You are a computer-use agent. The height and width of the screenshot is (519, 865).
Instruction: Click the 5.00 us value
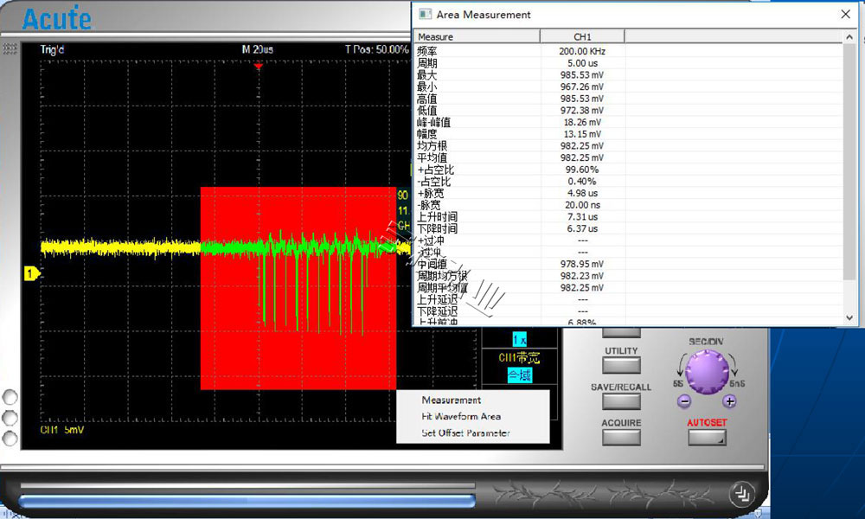pos(582,63)
